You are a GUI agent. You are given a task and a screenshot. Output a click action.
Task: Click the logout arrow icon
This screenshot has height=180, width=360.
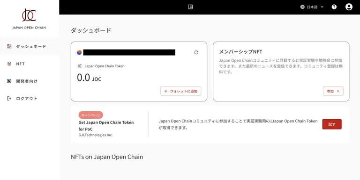click(x=9, y=99)
